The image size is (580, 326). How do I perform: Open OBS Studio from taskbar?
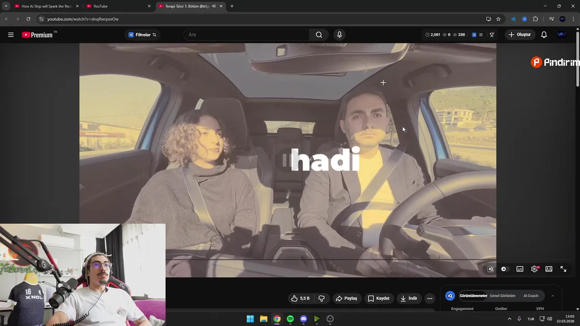point(330,319)
